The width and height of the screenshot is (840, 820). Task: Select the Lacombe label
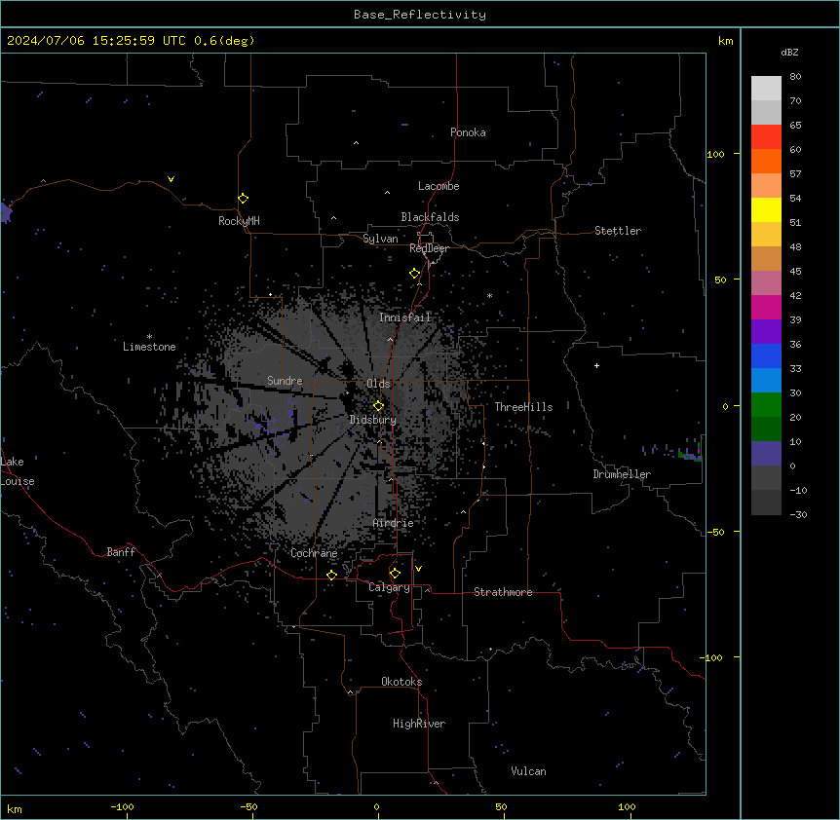(x=439, y=186)
